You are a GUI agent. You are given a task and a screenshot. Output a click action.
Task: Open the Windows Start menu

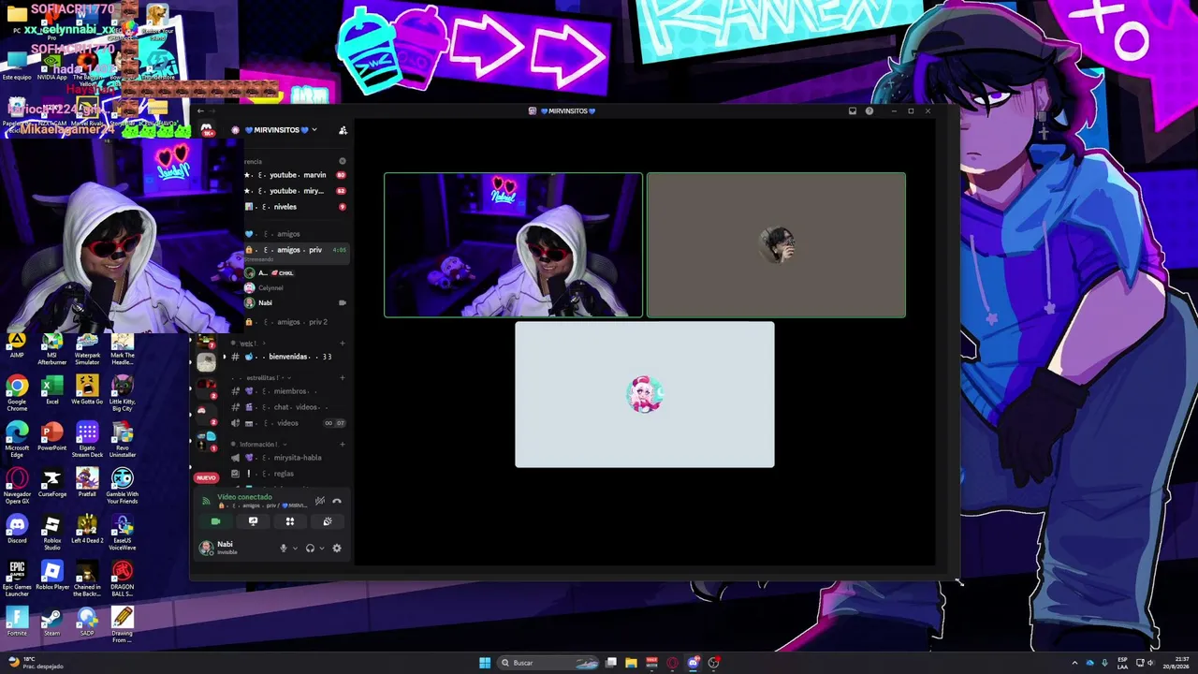[485, 663]
